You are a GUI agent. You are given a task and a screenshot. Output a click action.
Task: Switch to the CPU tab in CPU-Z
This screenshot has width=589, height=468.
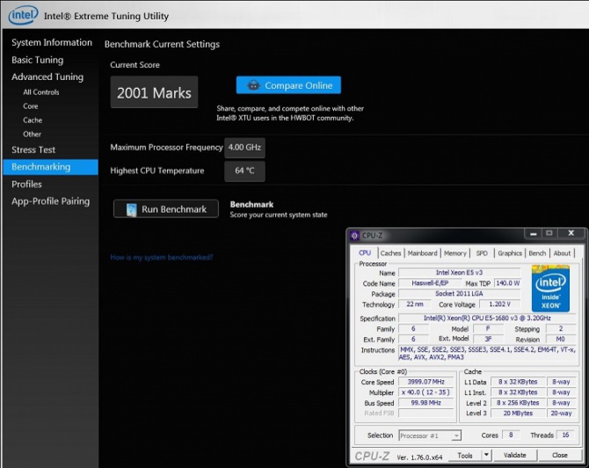364,253
